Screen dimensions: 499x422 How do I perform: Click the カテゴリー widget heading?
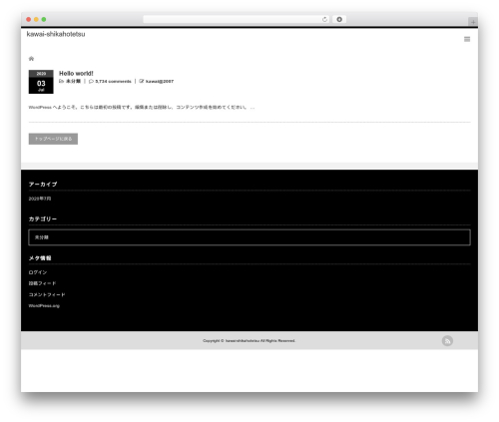pyautogui.click(x=43, y=219)
